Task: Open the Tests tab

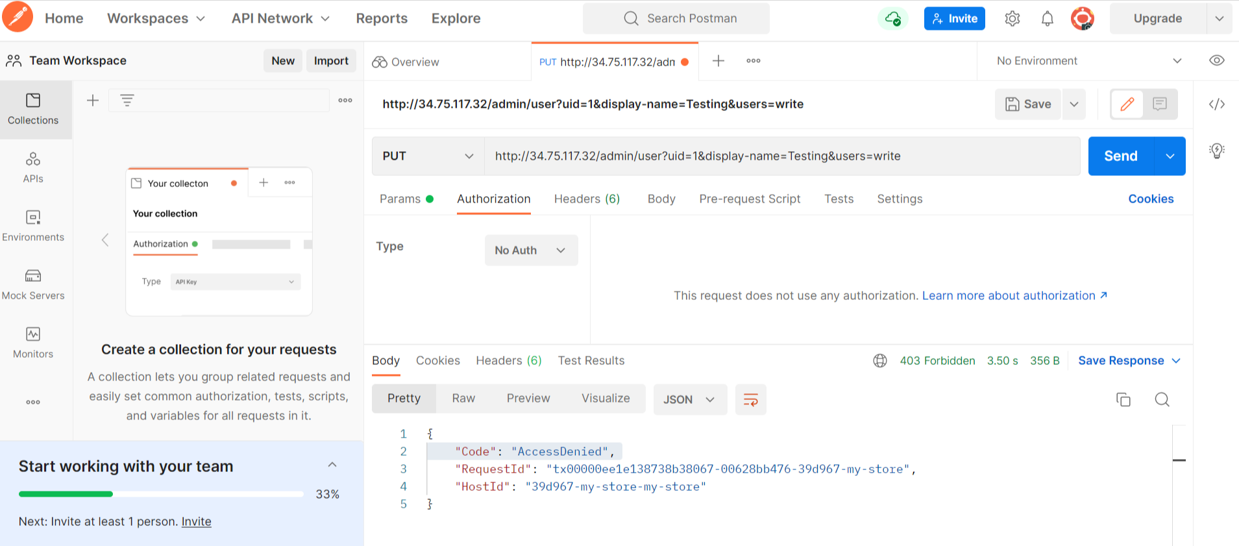Action: tap(839, 199)
